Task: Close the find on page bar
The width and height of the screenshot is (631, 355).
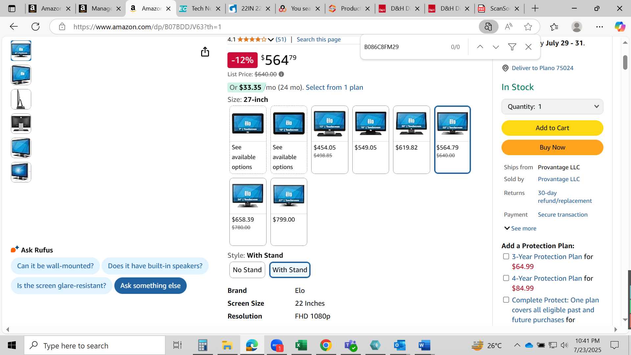Action: [528, 47]
